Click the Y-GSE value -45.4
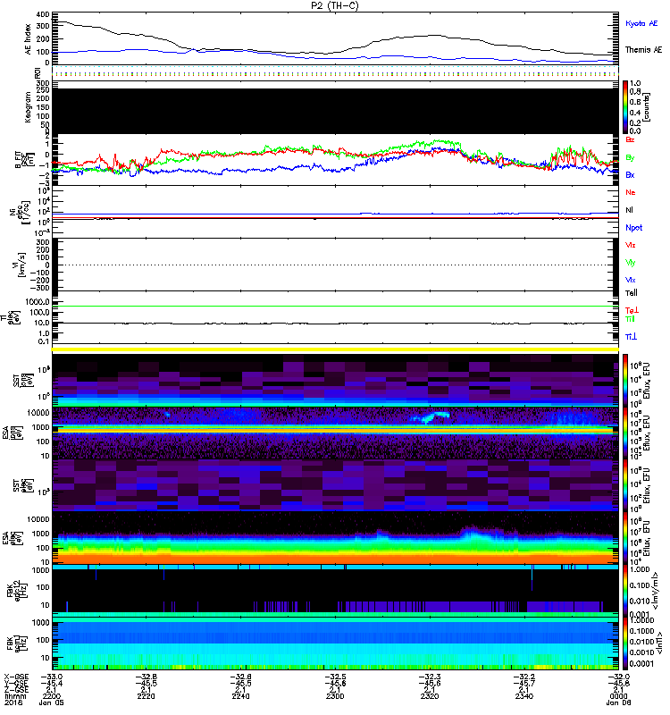670x715 pixels. pyautogui.click(x=52, y=683)
